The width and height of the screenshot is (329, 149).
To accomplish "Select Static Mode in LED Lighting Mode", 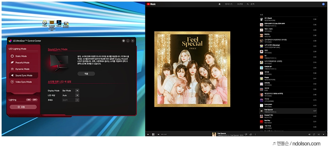I will pos(23,56).
